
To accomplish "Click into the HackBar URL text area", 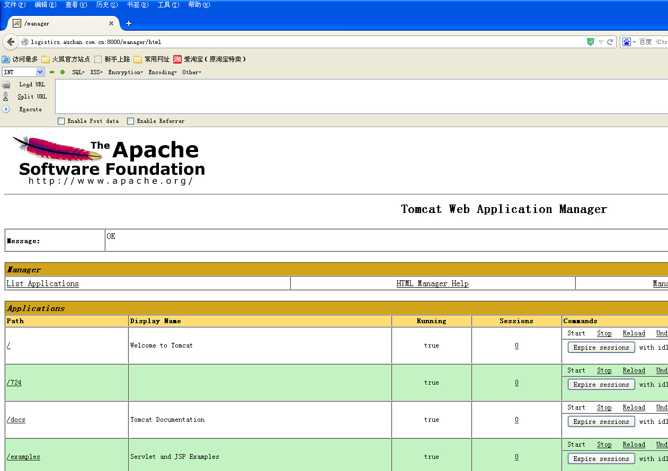I will click(361, 96).
